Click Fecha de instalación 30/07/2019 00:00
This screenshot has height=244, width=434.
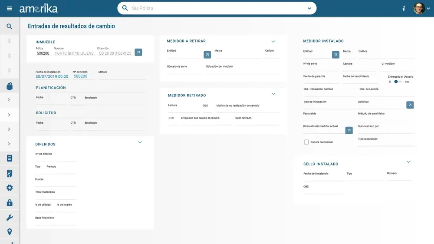pos(52,76)
